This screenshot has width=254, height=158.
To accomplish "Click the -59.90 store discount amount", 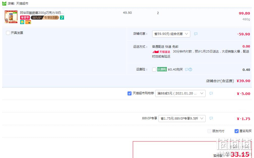I will (243, 34).
